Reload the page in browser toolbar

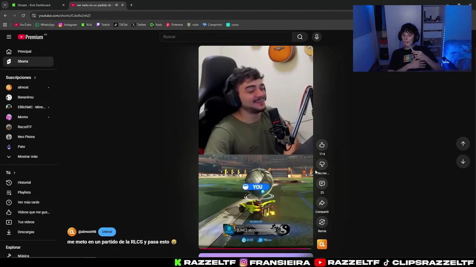coord(23,16)
